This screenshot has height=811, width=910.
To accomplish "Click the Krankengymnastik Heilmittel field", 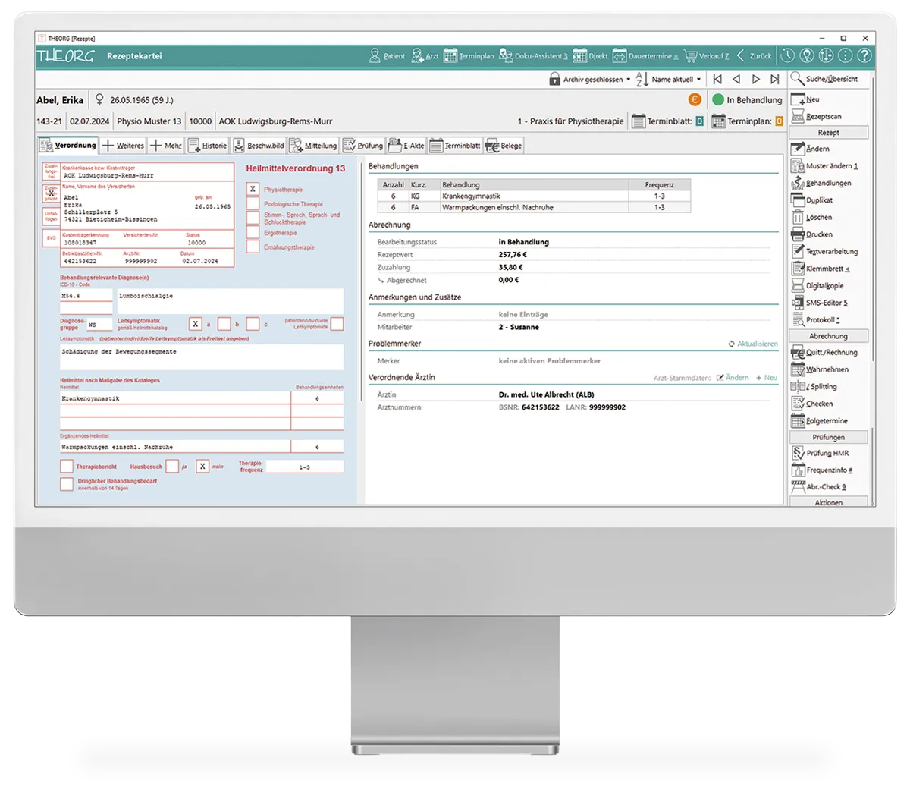I will [174, 398].
